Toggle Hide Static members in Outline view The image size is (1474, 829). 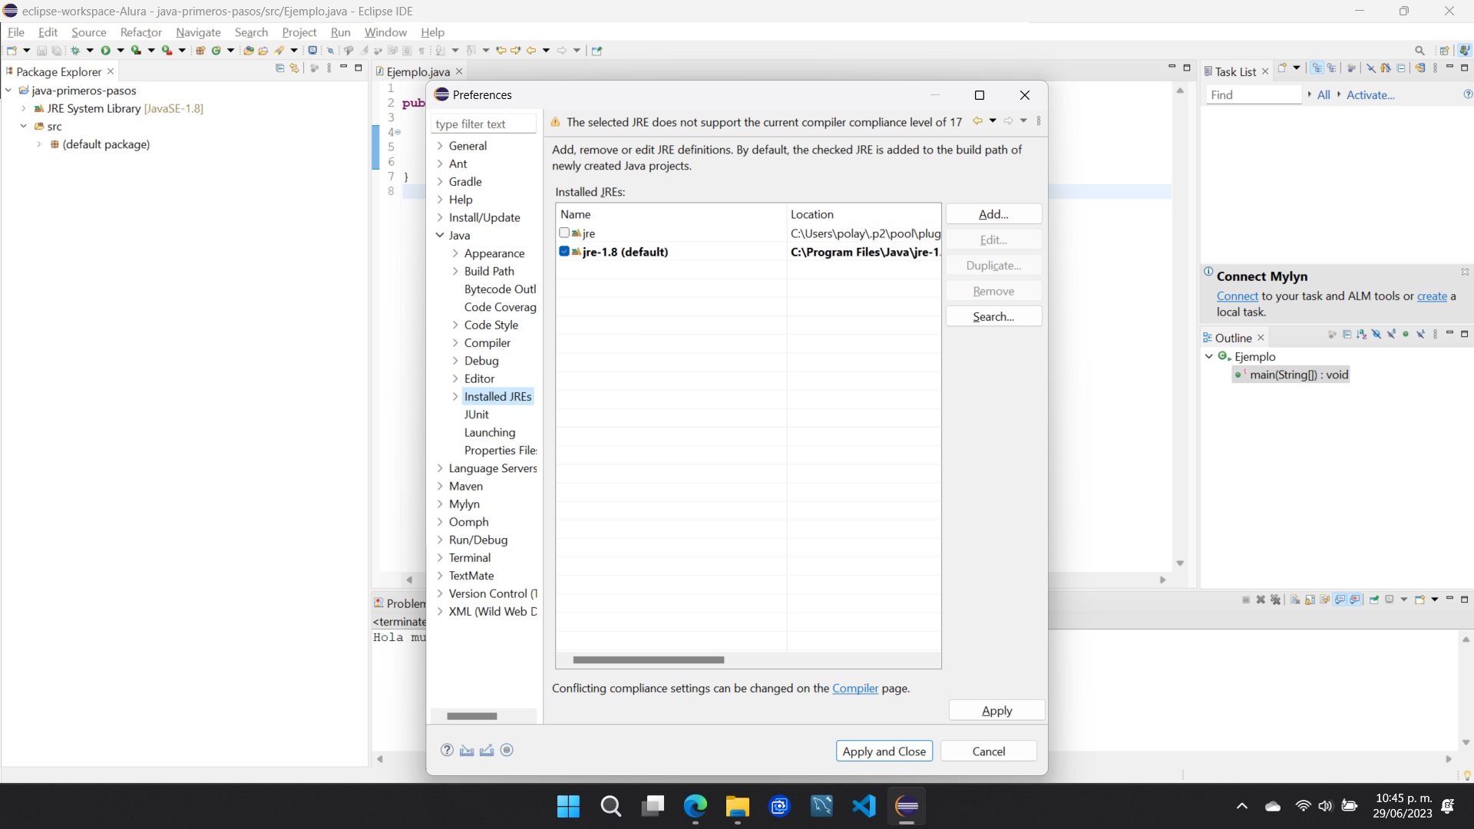pyautogui.click(x=1391, y=335)
